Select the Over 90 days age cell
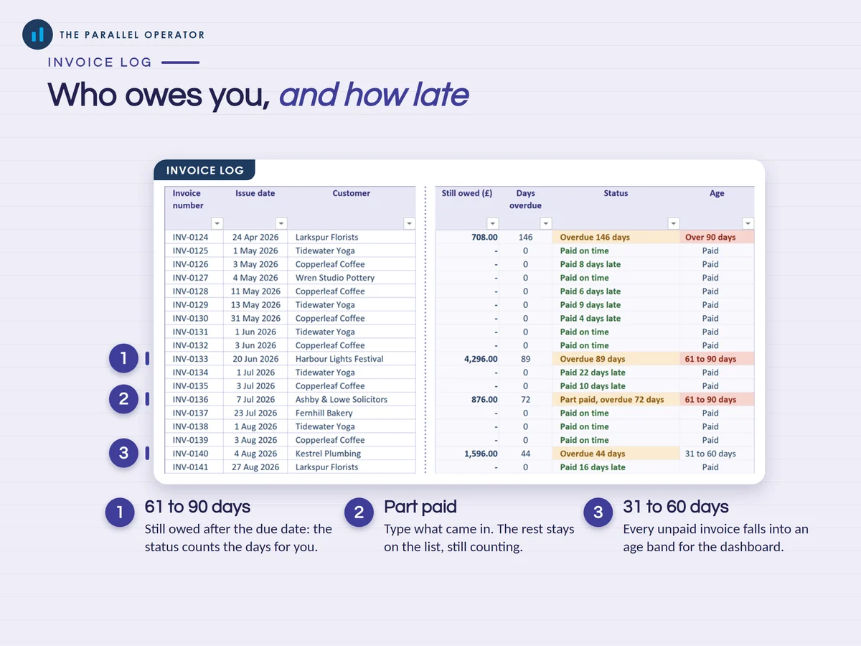This screenshot has width=861, height=646. pyautogui.click(x=717, y=237)
